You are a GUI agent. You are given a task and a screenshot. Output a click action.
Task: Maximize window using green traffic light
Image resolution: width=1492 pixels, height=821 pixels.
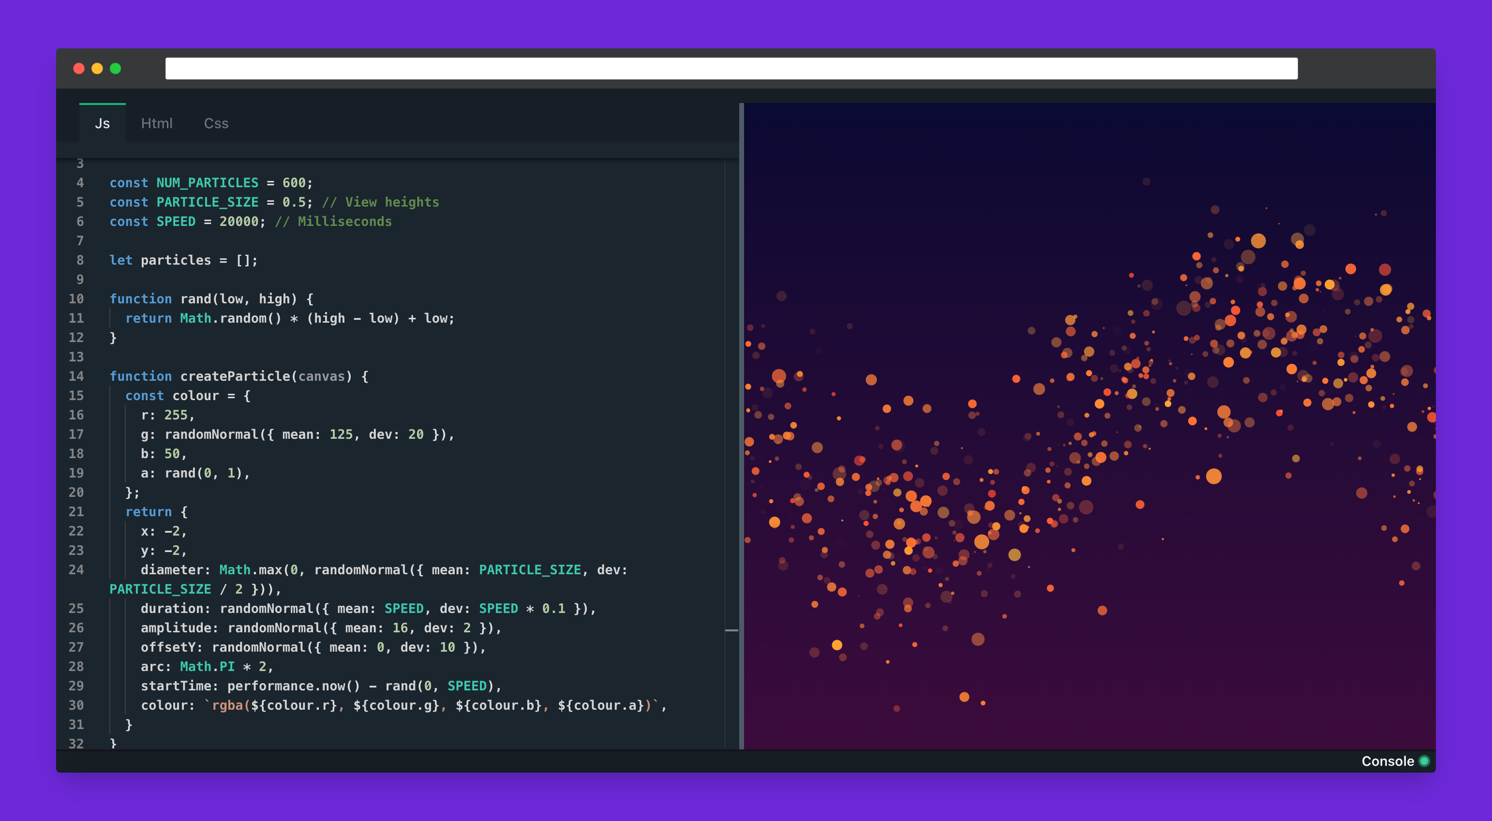click(x=115, y=68)
